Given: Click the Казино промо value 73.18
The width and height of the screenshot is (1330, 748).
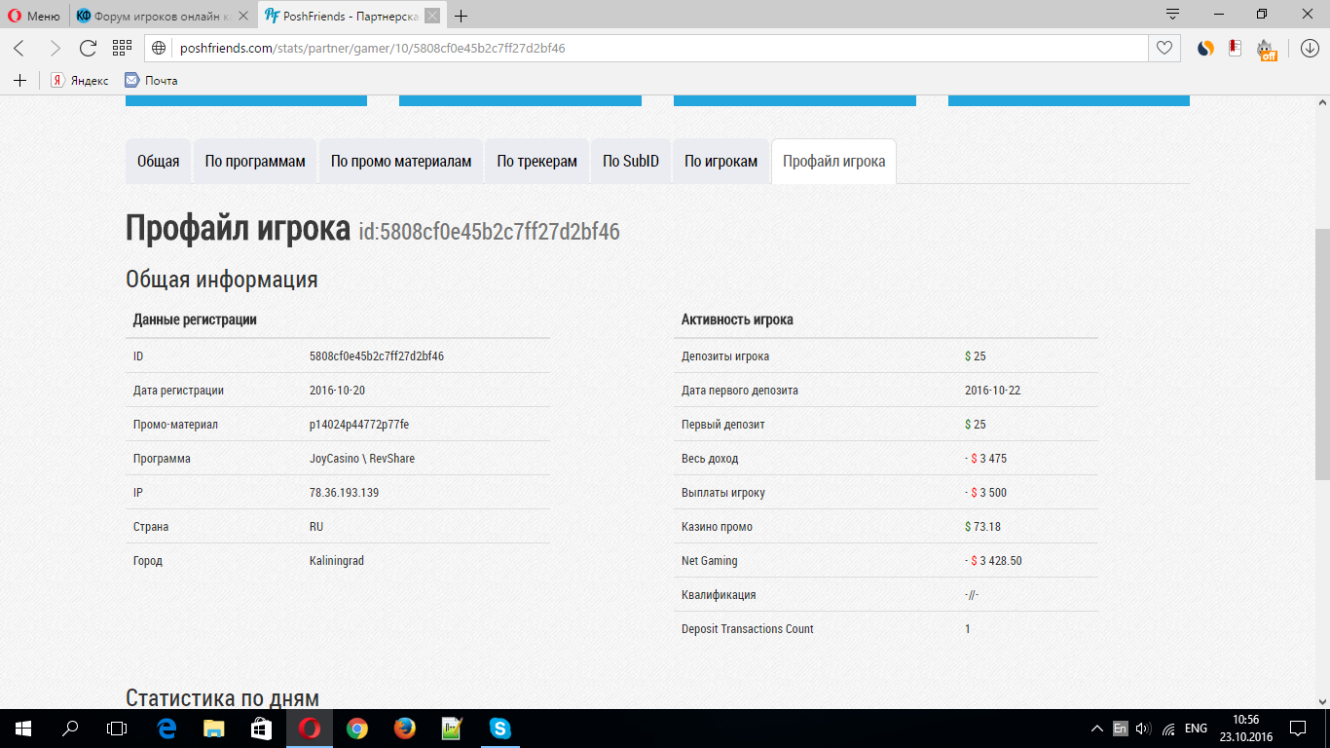Looking at the screenshot, I should pos(982,527).
